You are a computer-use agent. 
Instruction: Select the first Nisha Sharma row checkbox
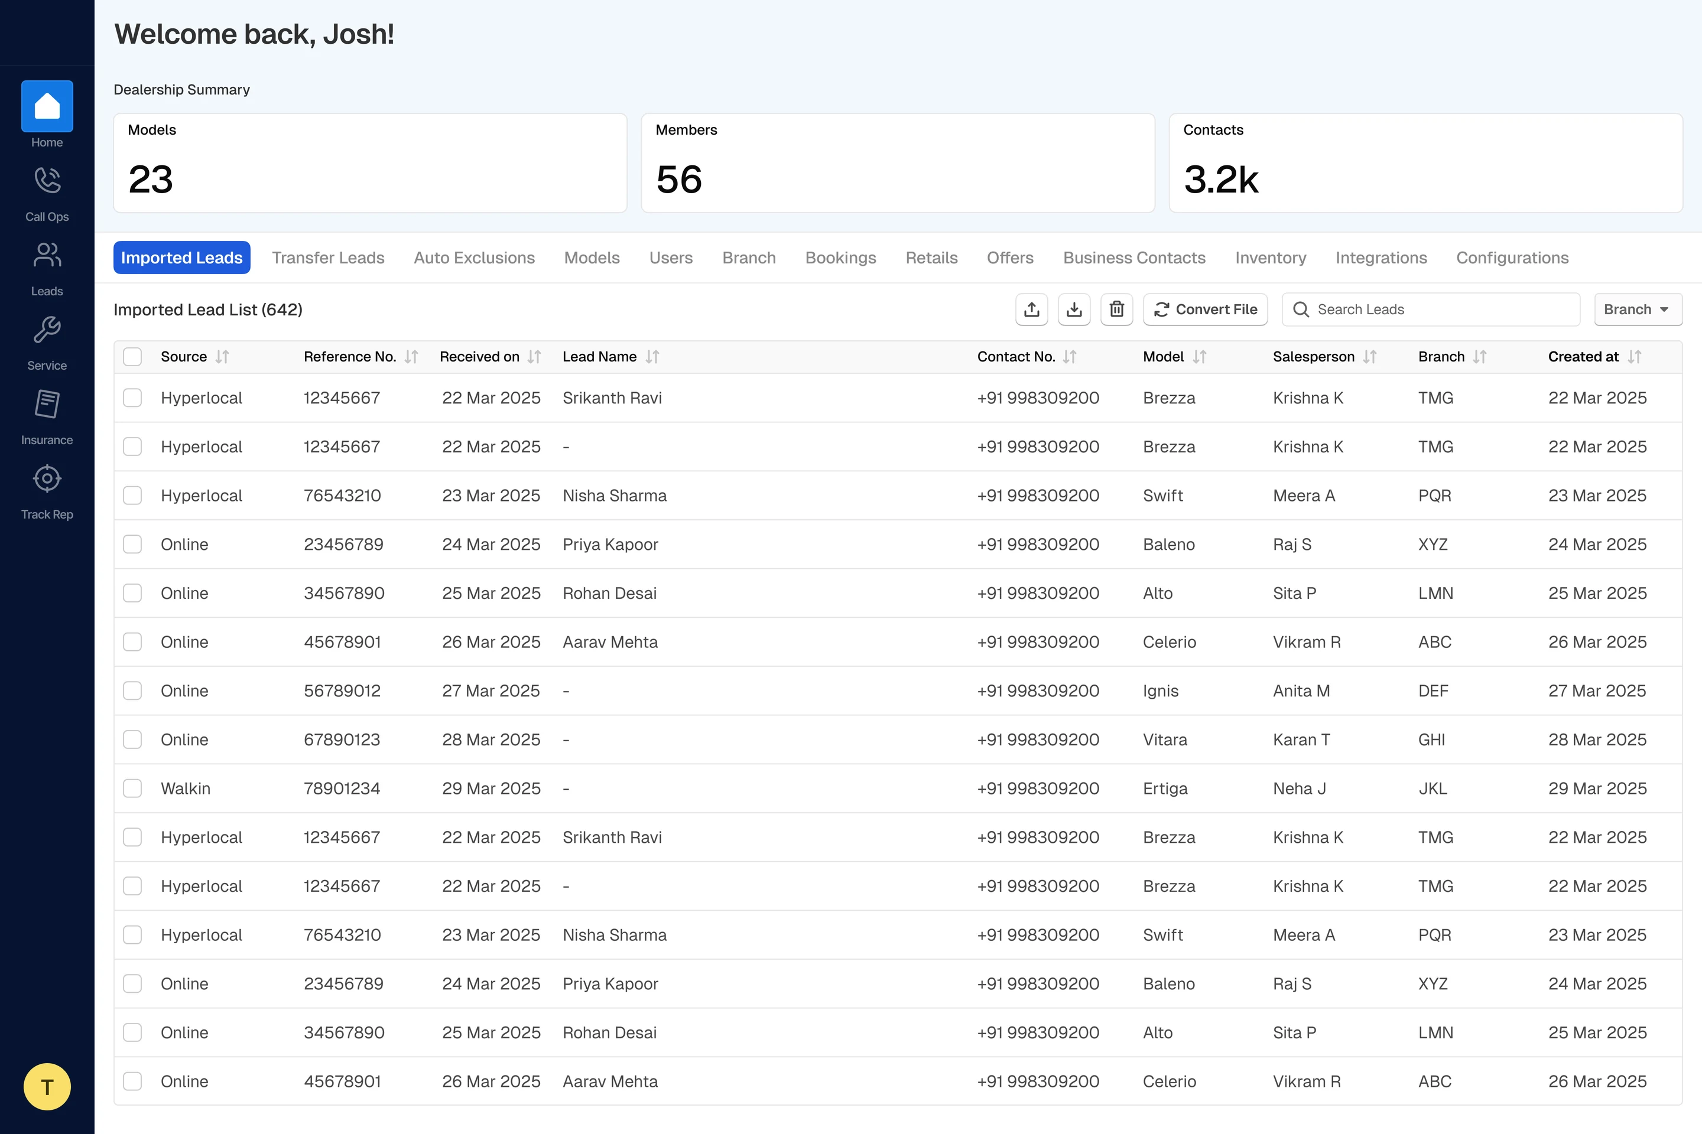[132, 496]
